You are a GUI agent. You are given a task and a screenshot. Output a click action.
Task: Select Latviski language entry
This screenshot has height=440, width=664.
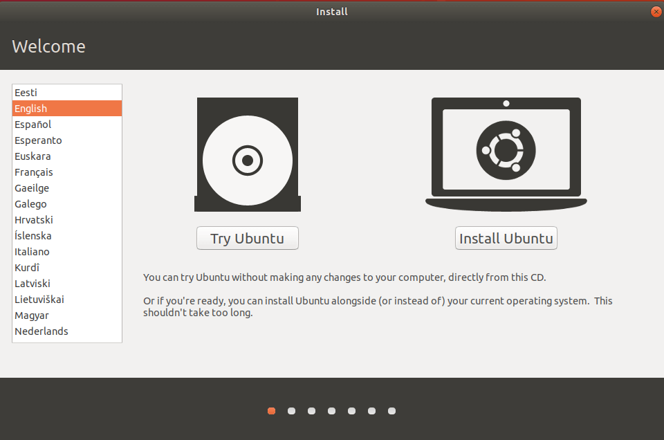(x=67, y=284)
